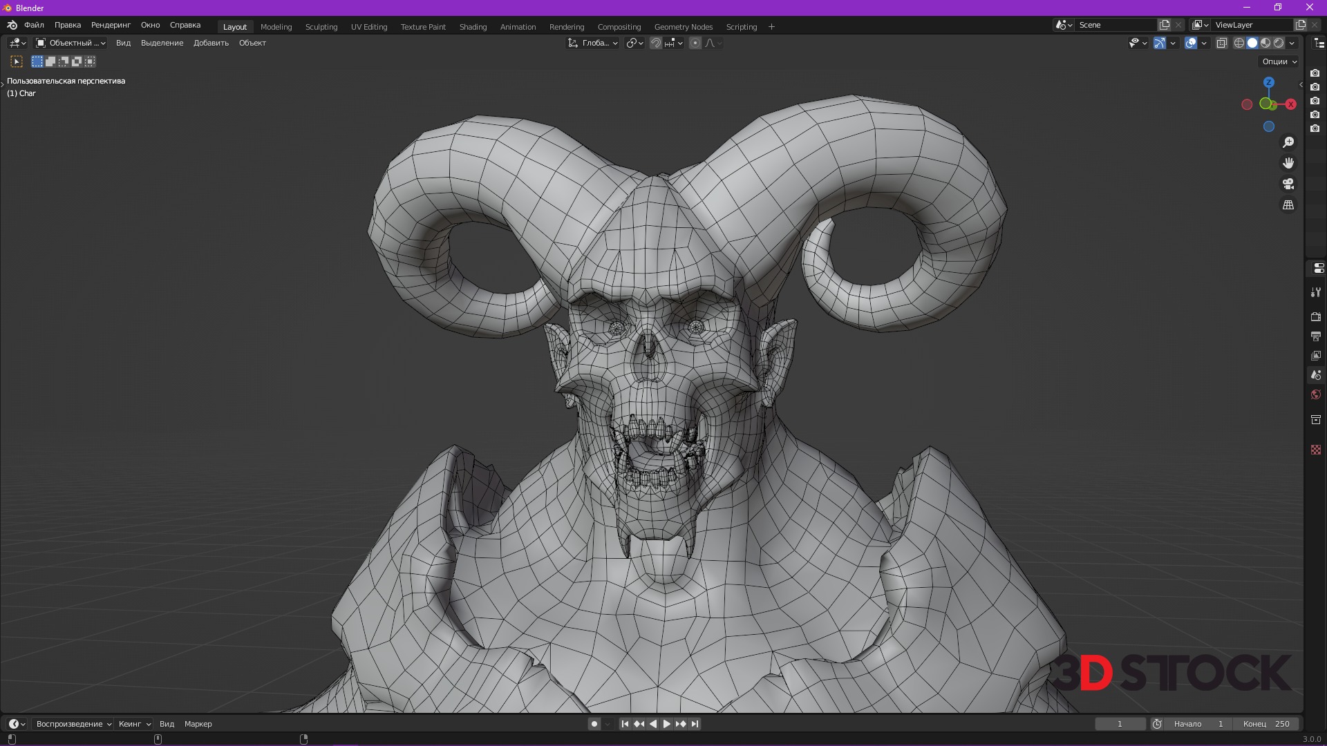The image size is (1327, 746).
Task: Open the Tool properties tab icon
Action: pos(1316,292)
